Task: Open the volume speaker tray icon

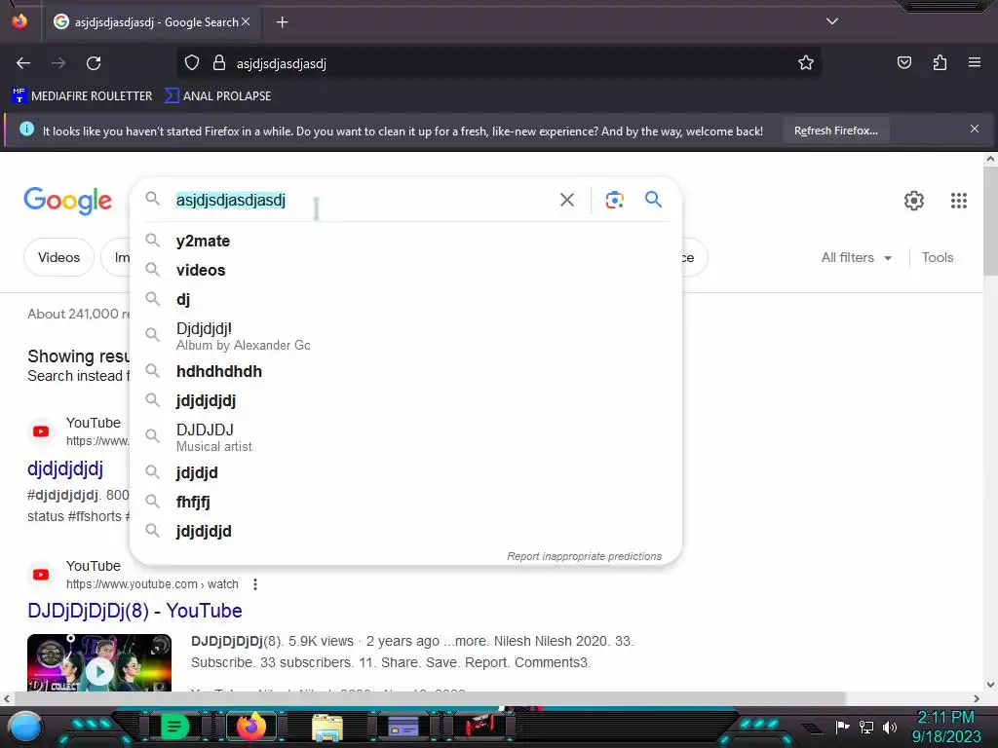Action: point(889,727)
